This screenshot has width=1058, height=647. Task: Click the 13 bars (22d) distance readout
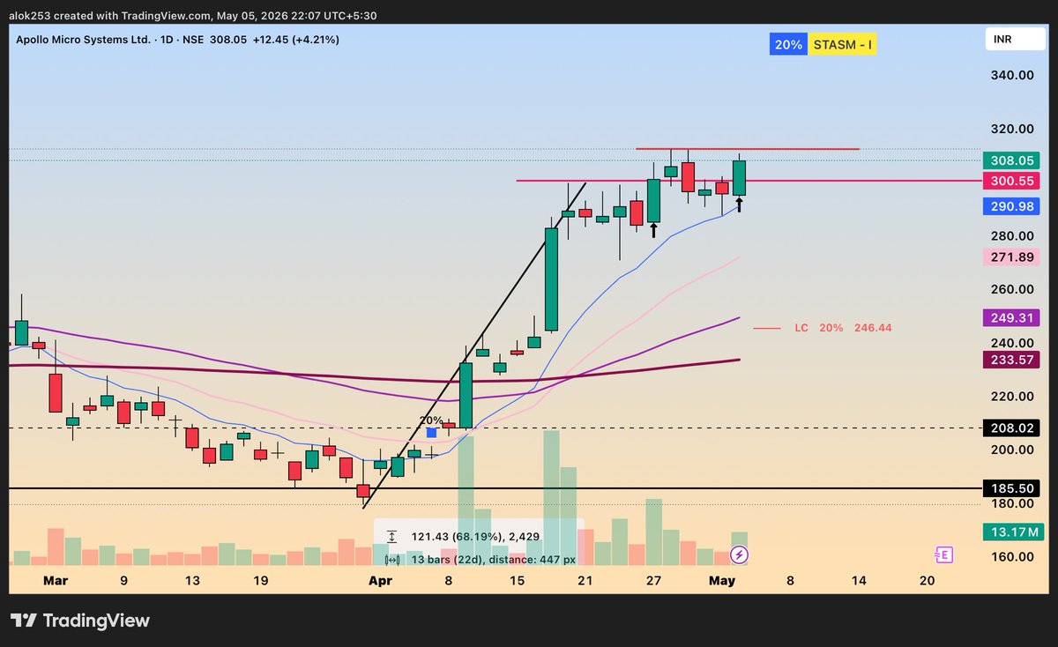(480, 559)
